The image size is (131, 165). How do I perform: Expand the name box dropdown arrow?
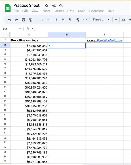click(20, 29)
